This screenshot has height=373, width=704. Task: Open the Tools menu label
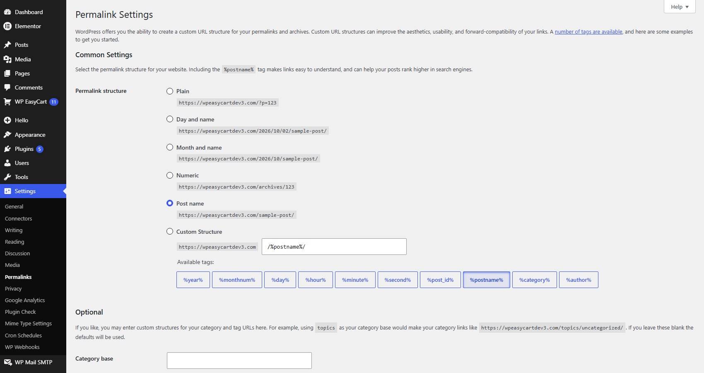click(x=22, y=177)
